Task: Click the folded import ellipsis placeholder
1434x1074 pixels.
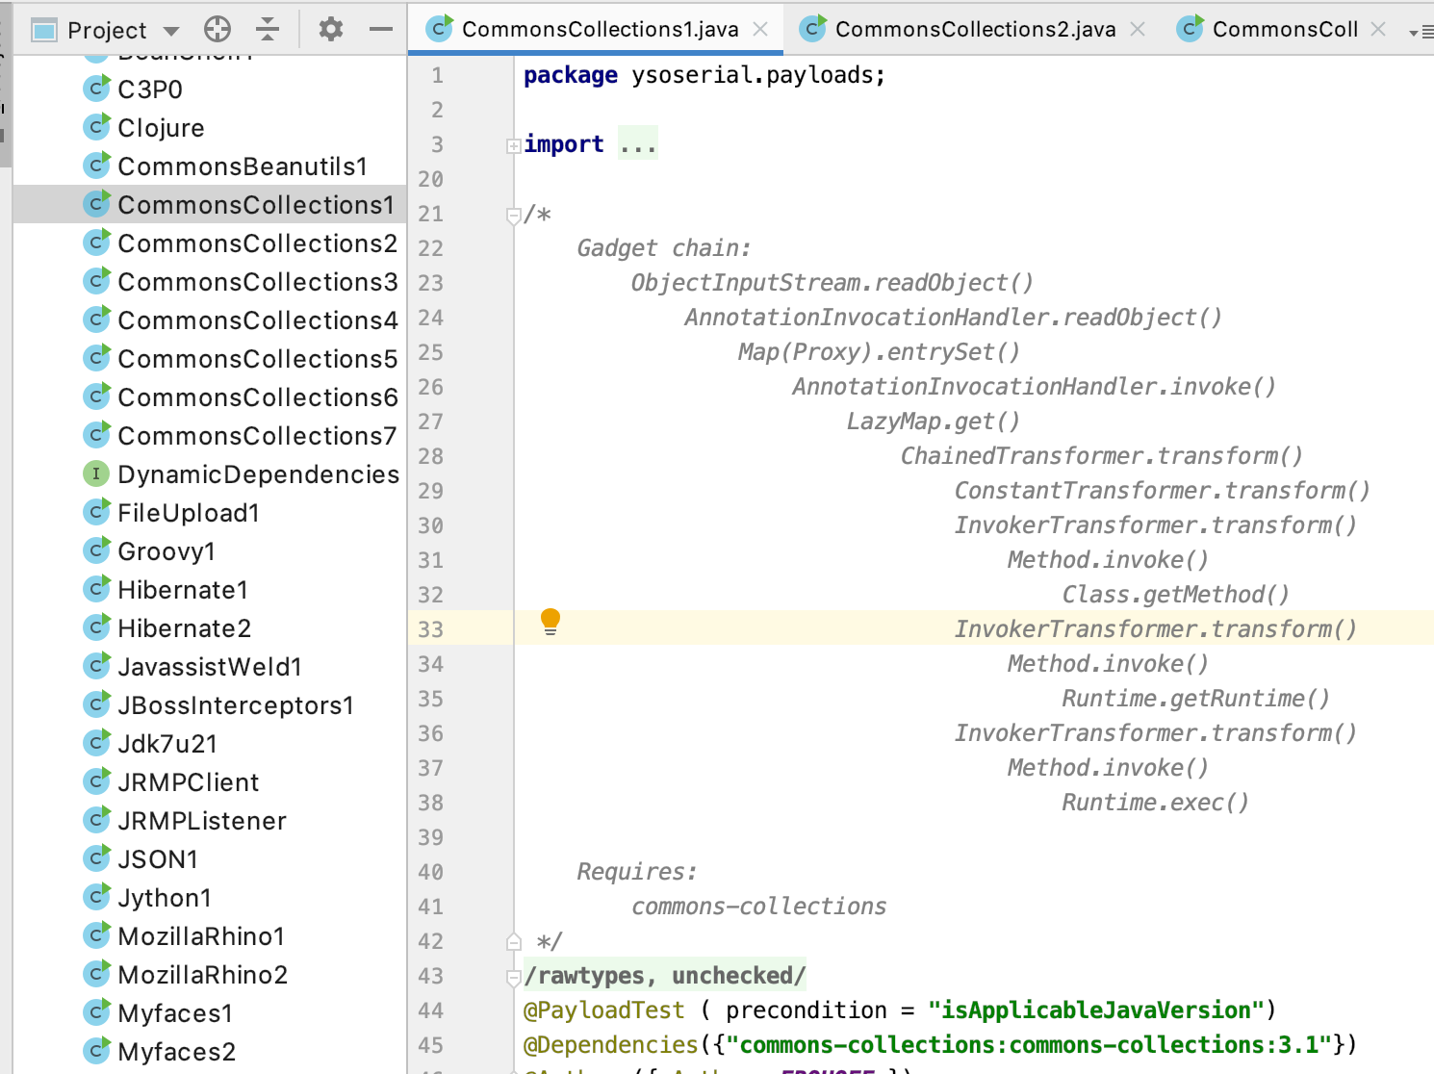Action: 637,144
